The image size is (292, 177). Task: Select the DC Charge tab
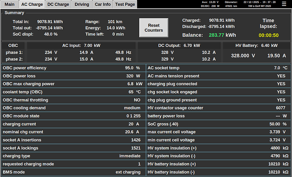click(58, 4)
